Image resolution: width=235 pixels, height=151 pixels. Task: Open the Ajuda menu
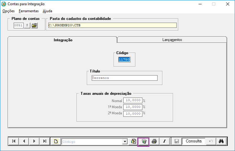(x=47, y=11)
